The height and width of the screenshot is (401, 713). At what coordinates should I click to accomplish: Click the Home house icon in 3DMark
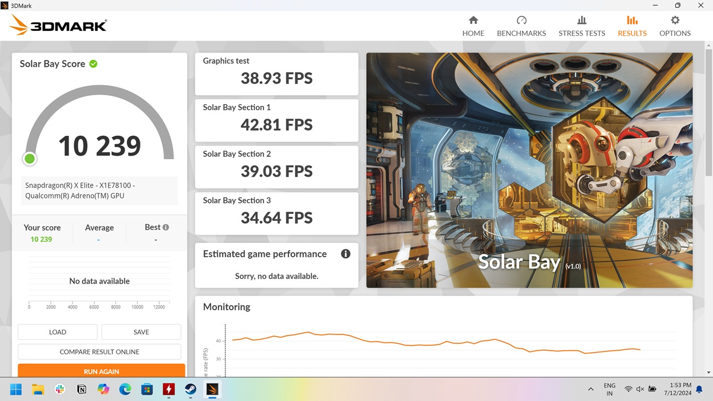pos(473,21)
